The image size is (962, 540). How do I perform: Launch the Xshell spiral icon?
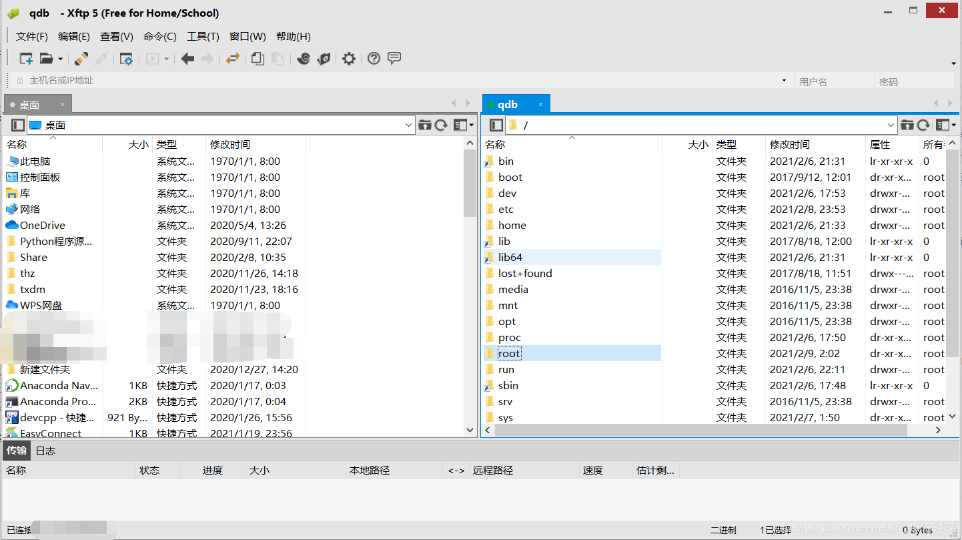(304, 59)
